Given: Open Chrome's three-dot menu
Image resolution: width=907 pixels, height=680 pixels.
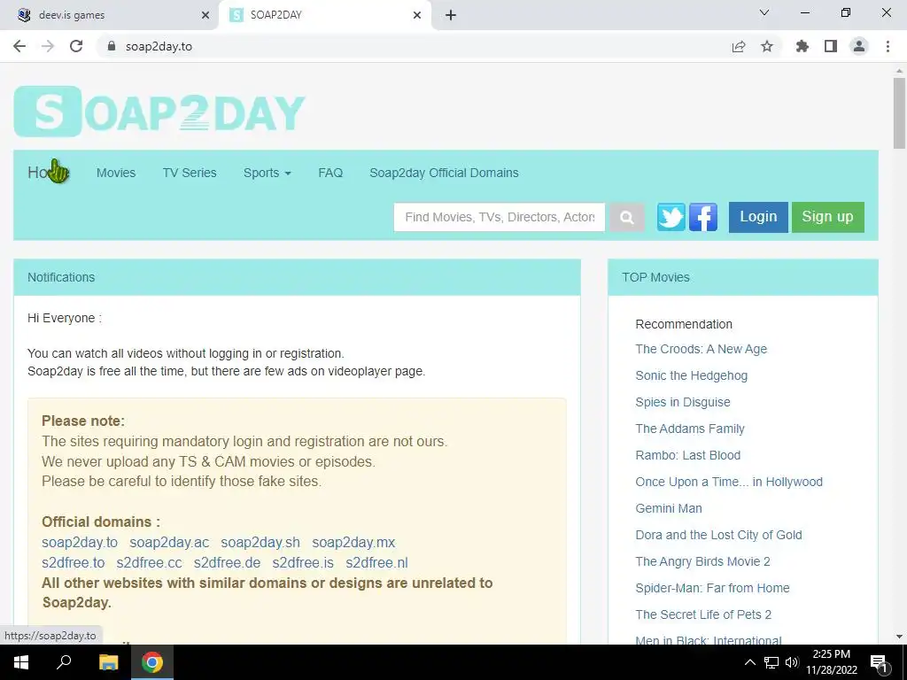Looking at the screenshot, I should coord(888,46).
